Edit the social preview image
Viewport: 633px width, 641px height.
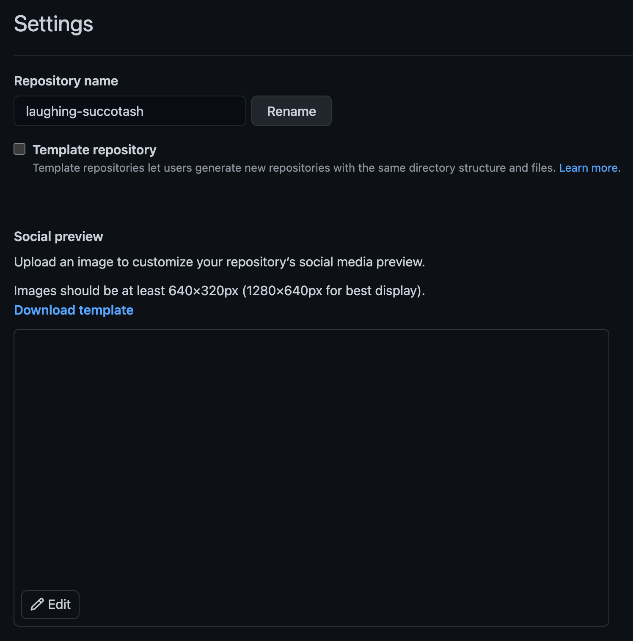pos(50,604)
